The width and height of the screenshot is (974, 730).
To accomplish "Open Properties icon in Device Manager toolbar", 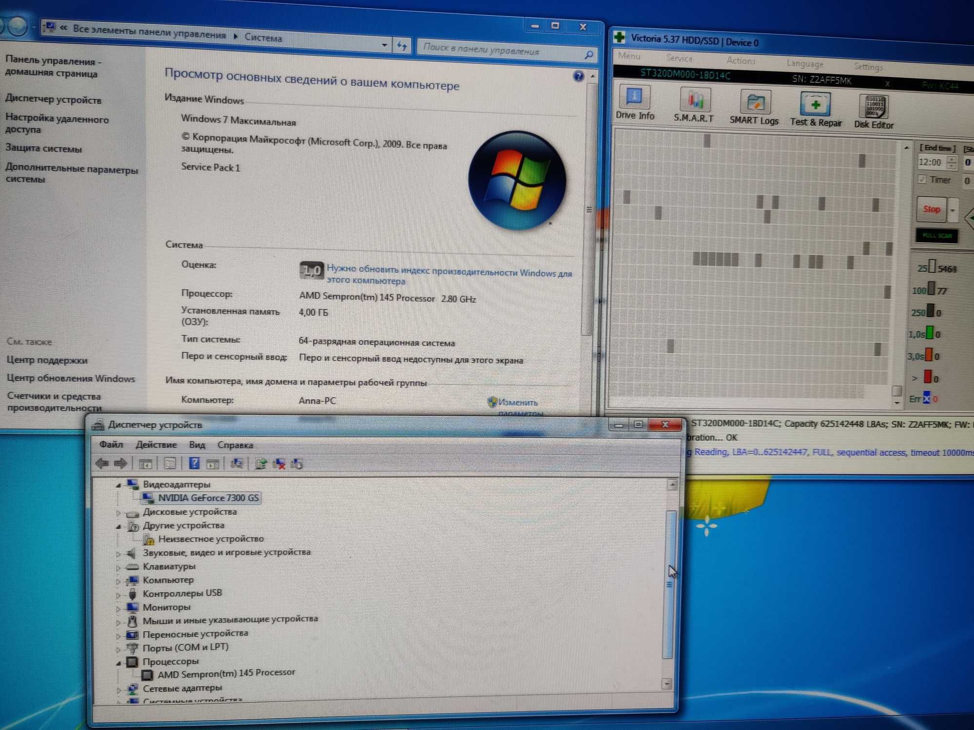I will [169, 463].
